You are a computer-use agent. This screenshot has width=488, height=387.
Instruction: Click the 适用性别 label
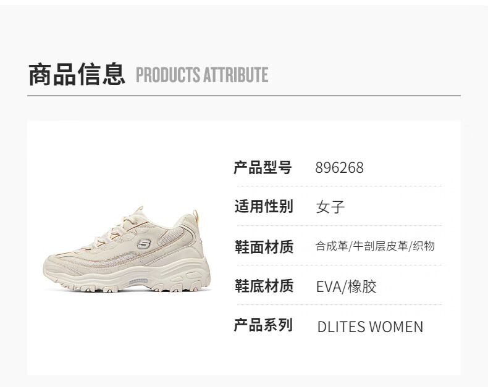264,207
